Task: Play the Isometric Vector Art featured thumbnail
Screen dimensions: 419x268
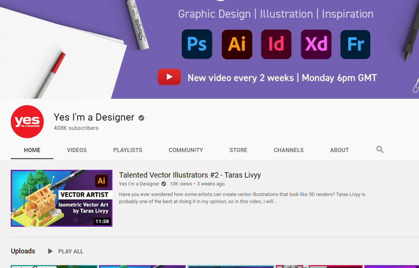Action: (61, 198)
